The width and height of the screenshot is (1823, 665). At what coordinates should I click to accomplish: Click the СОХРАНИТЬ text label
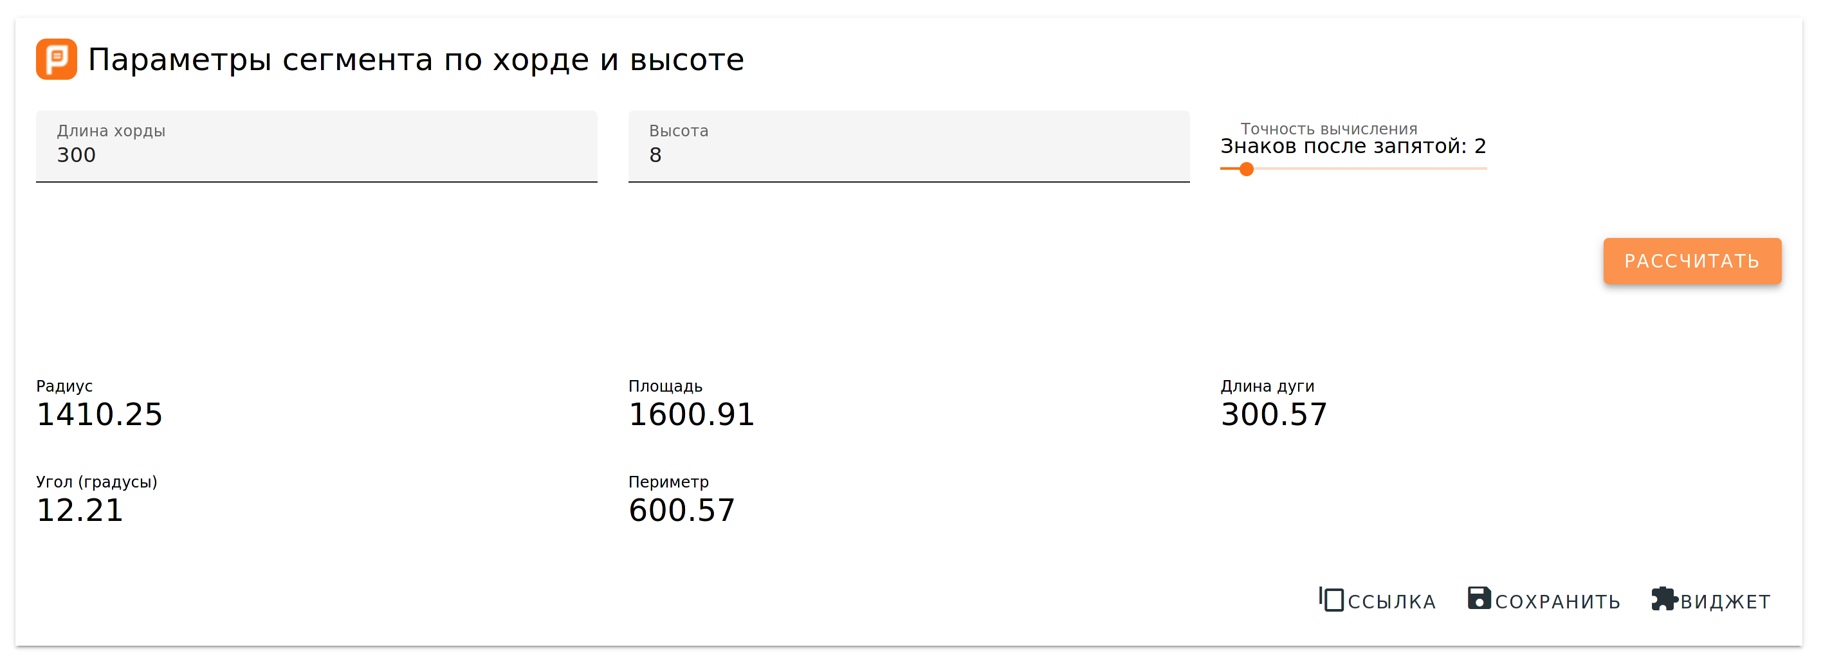pos(1557,602)
